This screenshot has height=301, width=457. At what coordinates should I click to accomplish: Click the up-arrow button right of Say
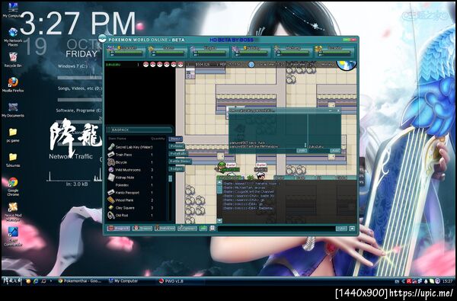(x=352, y=229)
